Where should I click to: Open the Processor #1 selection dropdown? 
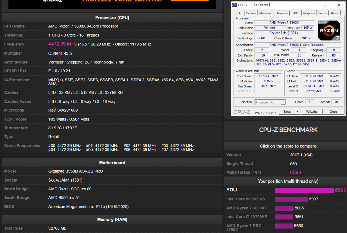(270, 102)
